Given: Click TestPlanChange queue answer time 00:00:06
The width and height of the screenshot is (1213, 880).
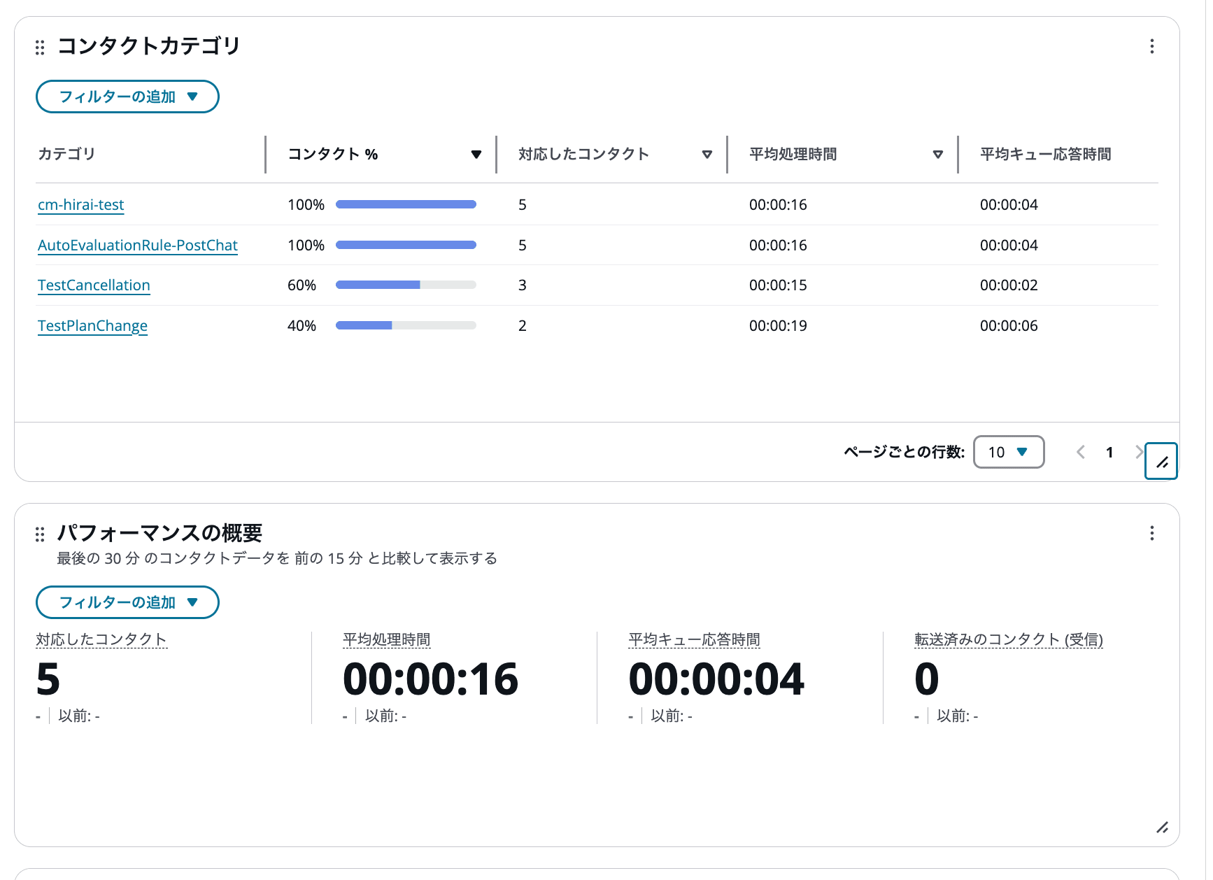Looking at the screenshot, I should click(x=1009, y=326).
